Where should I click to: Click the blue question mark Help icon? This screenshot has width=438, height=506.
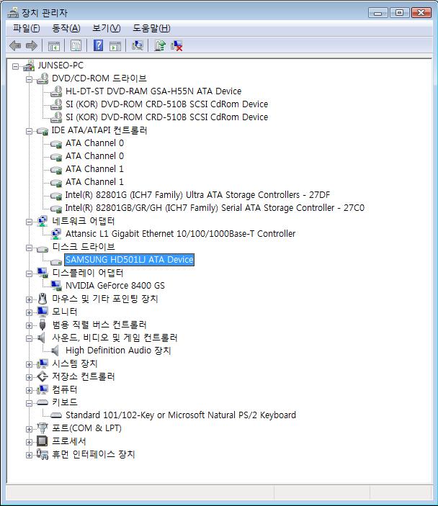[98, 45]
